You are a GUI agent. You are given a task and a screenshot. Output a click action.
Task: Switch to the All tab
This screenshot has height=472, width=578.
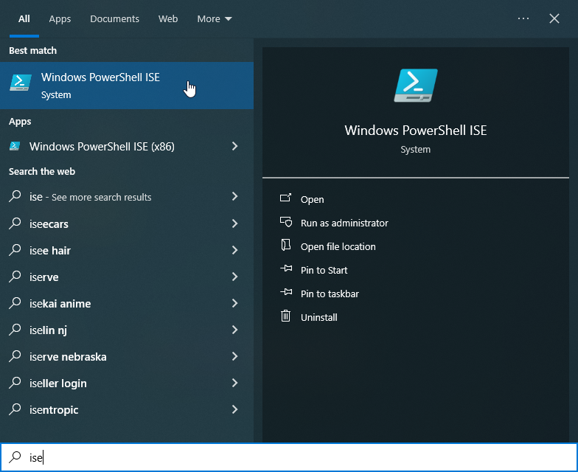point(24,19)
